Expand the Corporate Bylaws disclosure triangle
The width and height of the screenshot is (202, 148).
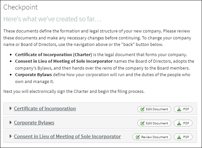click(10, 122)
